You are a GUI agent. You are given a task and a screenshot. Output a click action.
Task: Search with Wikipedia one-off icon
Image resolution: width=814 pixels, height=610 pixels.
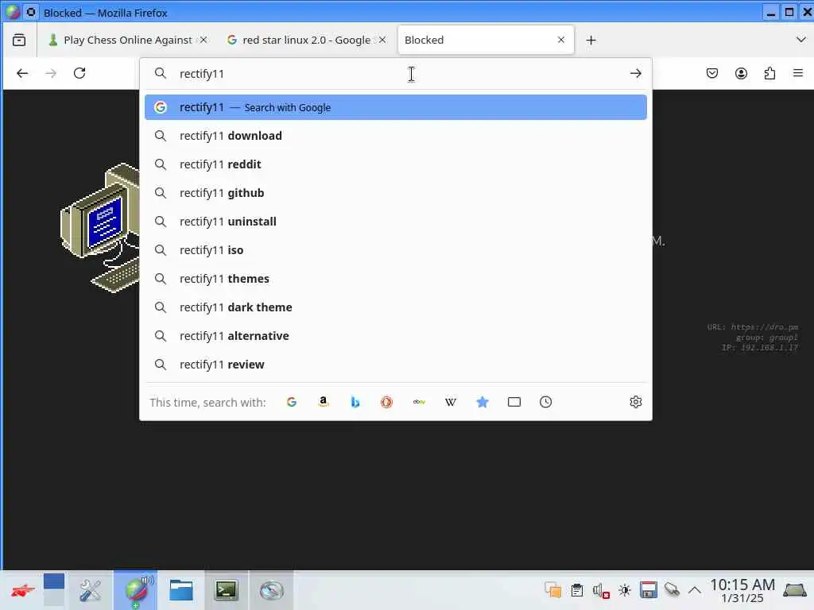(451, 402)
